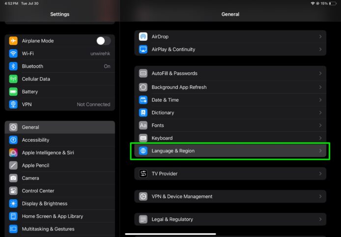
Task: Tap the Apple Intelligence & Siri icon
Action: coord(13,153)
